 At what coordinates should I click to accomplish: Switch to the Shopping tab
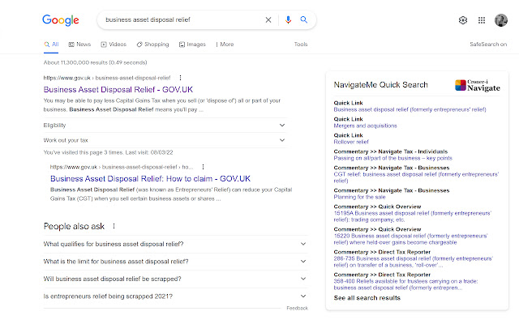point(152,45)
